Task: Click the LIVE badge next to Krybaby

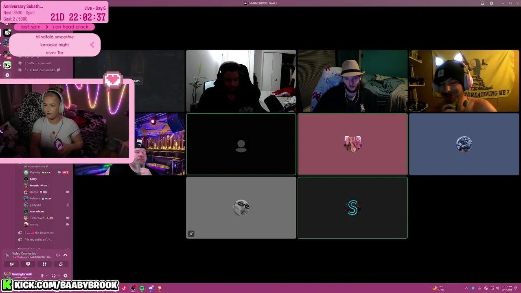Action: coord(65,173)
